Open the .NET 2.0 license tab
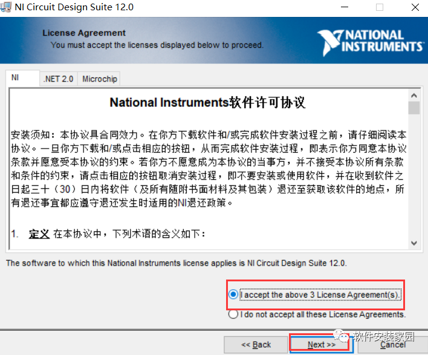 coord(58,79)
